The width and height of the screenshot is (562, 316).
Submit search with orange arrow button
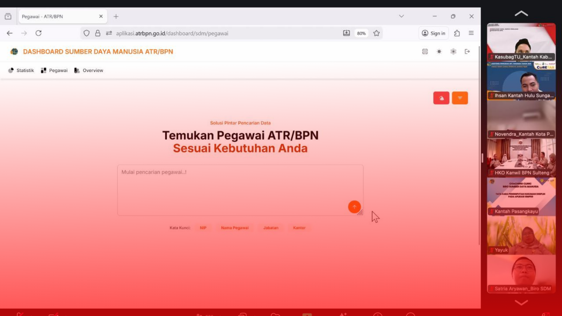tap(354, 207)
